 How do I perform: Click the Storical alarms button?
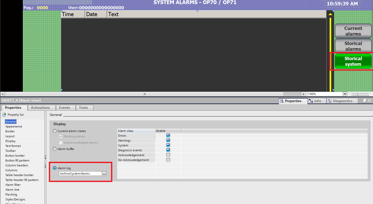pyautogui.click(x=353, y=46)
